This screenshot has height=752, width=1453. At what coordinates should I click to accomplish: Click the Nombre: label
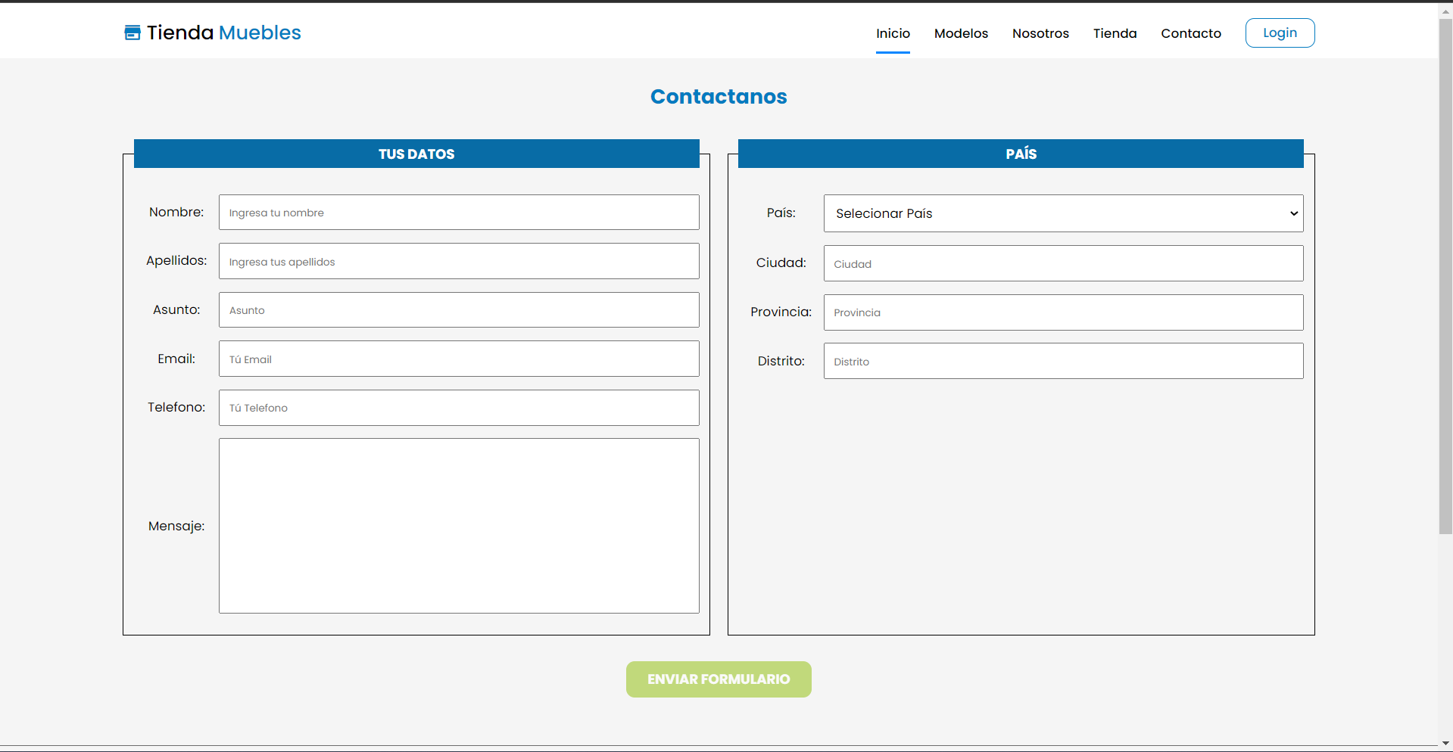pyautogui.click(x=176, y=212)
